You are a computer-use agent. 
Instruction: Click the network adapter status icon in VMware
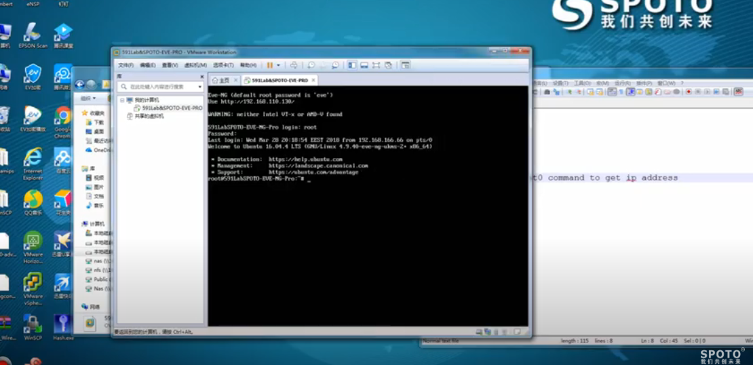[488, 332]
